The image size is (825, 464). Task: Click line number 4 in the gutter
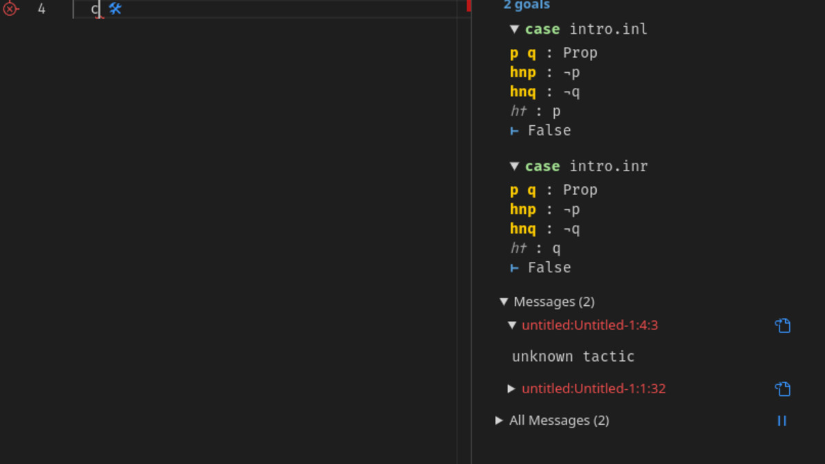click(43, 9)
